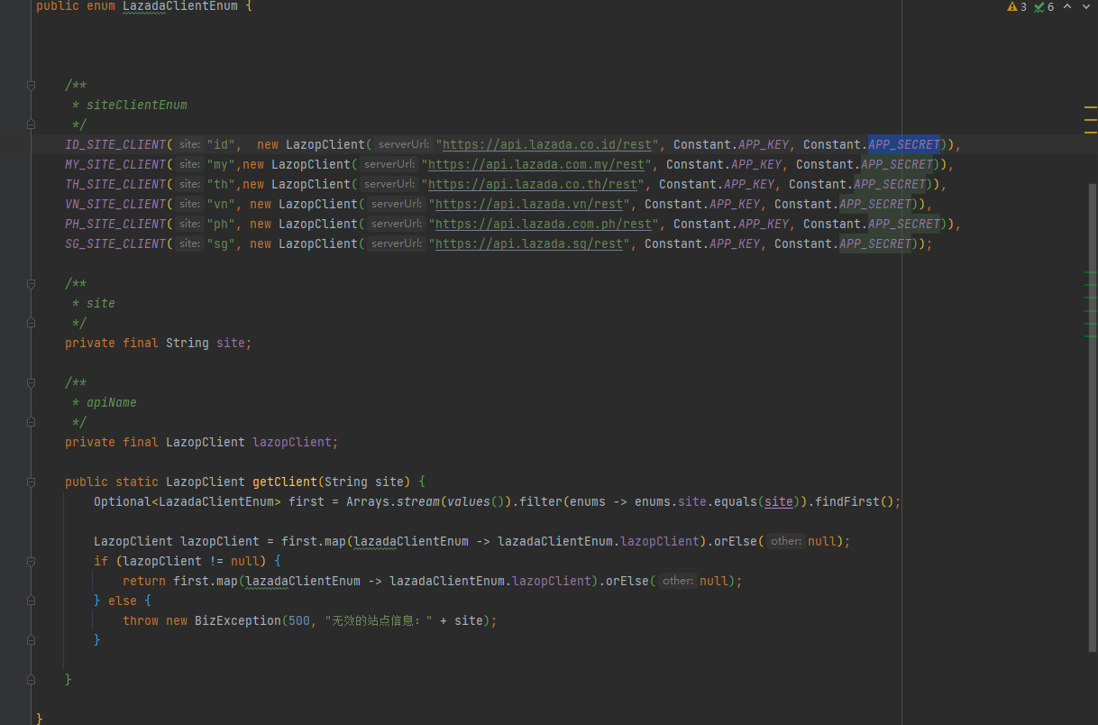1098x725 pixels.
Task: Go to next highlighted problem using down arrow
Action: 1087,7
